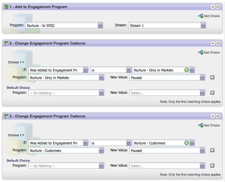The height and width of the screenshot is (182, 225).
Task: Open value dropdown arrow for Nurture - Only in Marketo
Action: [192, 70]
